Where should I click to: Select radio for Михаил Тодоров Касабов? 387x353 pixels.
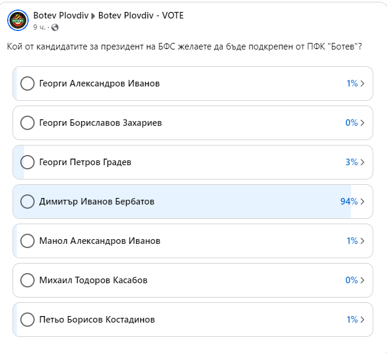(x=27, y=280)
